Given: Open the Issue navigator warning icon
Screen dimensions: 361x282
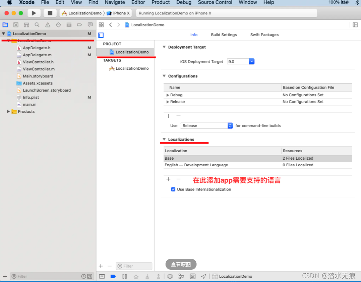Looking at the screenshot, I should pos(48,25).
